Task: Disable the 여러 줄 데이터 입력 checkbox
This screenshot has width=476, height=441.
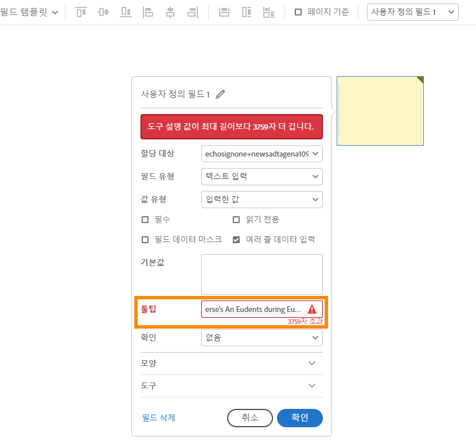Action: [236, 240]
